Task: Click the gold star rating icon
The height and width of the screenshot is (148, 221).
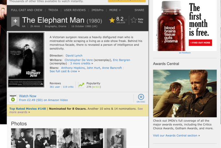Action: click(112, 20)
